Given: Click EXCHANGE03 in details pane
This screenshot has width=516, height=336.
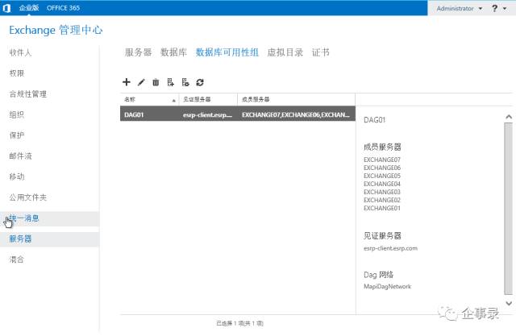Looking at the screenshot, I should pyautogui.click(x=382, y=192).
